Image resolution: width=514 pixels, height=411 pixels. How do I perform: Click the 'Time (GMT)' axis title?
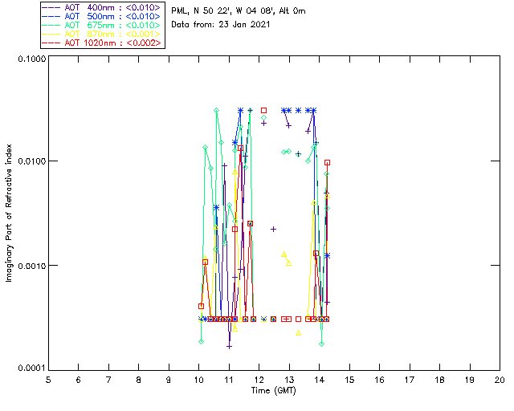273,391
